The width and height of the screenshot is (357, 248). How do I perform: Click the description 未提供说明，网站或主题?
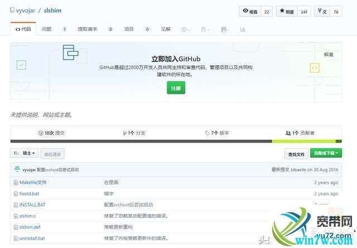point(41,115)
